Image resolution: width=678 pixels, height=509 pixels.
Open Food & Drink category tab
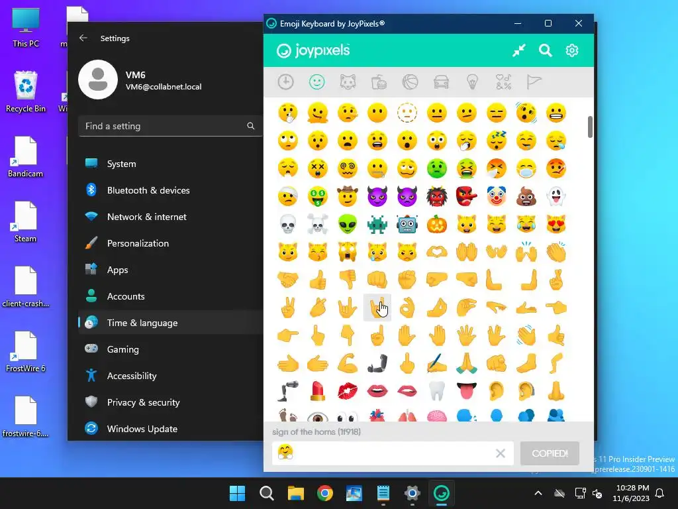coord(379,82)
